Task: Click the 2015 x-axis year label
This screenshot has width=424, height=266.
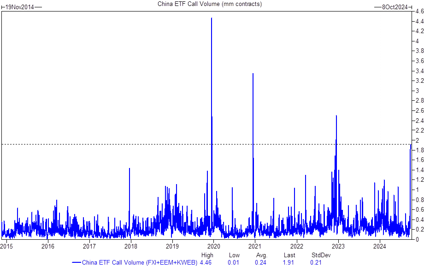Action: [6, 246]
